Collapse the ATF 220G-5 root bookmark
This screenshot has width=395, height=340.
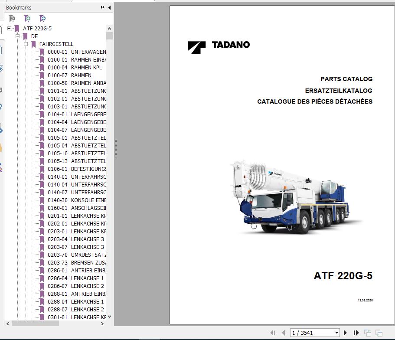[x=9, y=29]
